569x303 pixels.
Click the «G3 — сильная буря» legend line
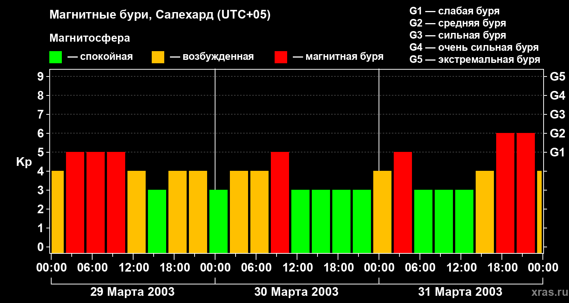457,35
